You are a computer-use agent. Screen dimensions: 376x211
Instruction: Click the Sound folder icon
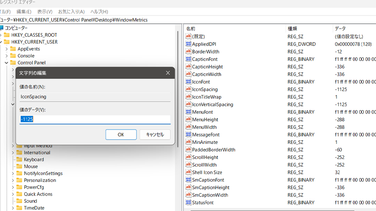click(x=19, y=201)
